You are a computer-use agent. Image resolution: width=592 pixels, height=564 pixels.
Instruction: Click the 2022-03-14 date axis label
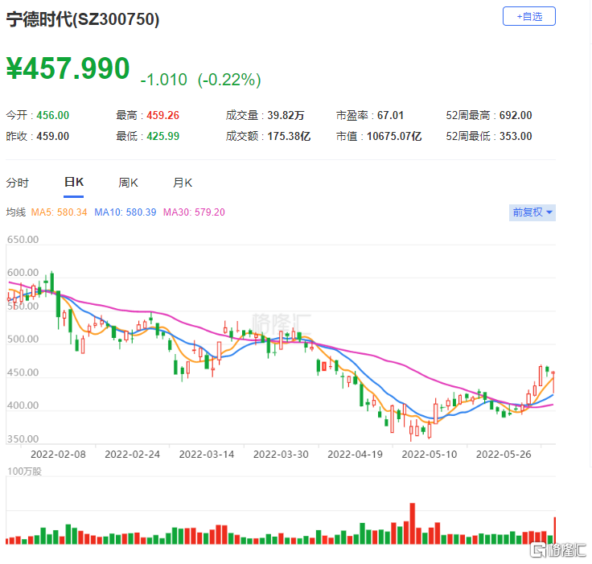coord(207,454)
